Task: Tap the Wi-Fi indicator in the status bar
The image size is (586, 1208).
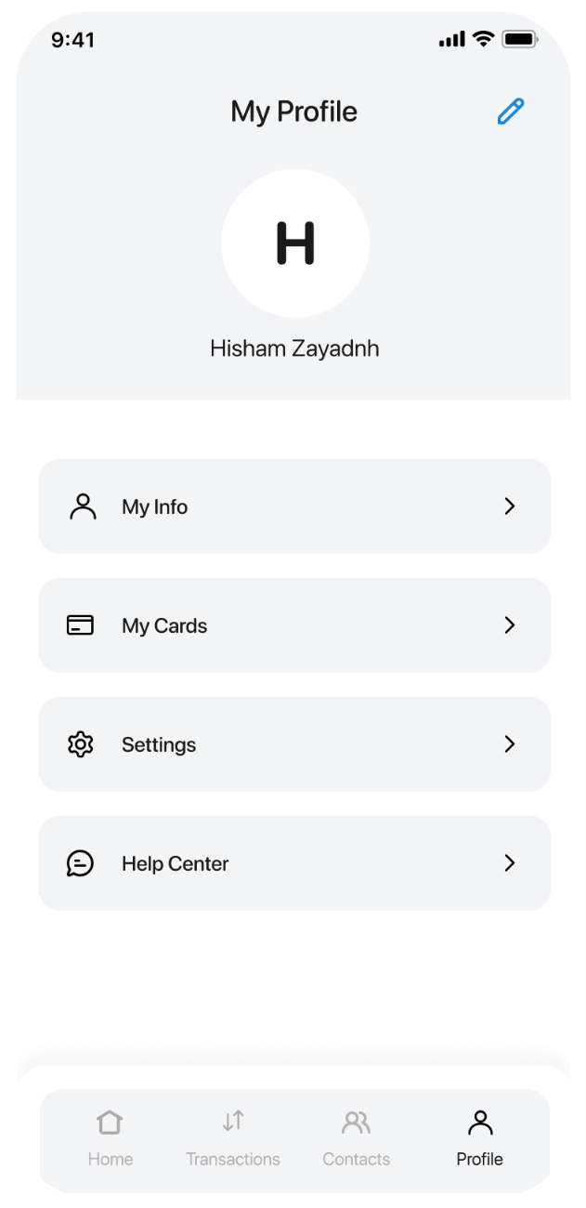Action: click(482, 39)
